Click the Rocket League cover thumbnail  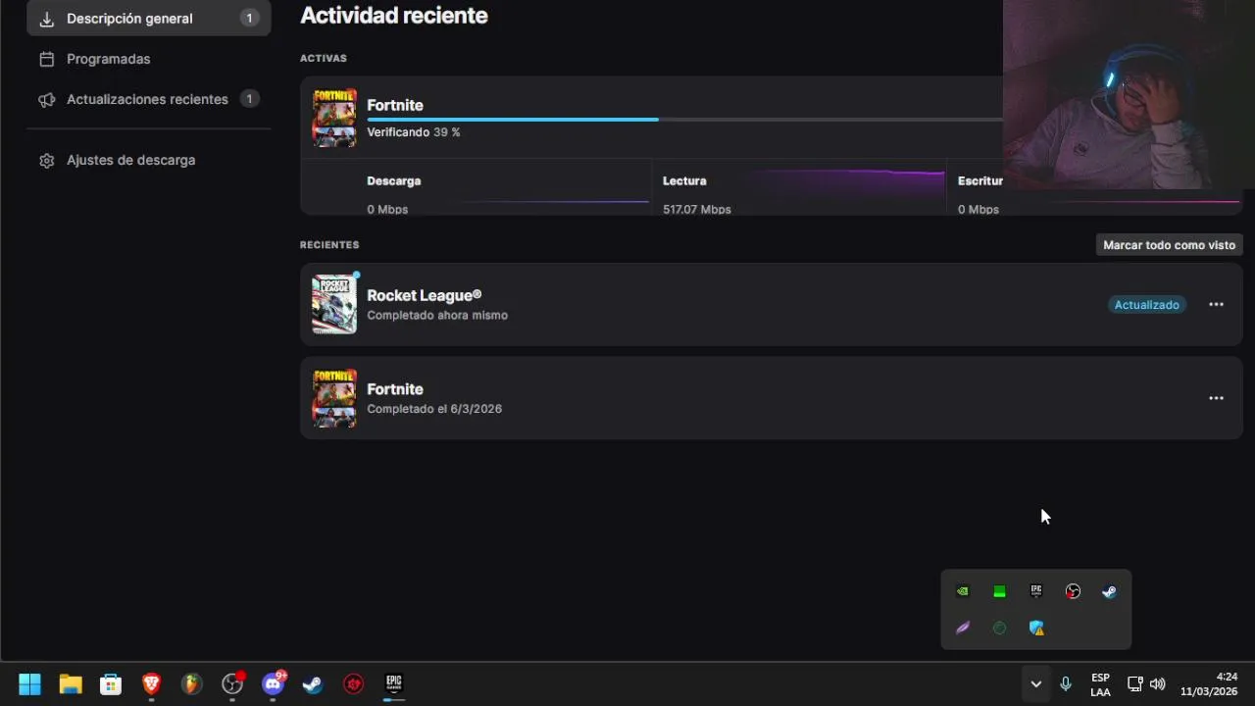point(334,304)
